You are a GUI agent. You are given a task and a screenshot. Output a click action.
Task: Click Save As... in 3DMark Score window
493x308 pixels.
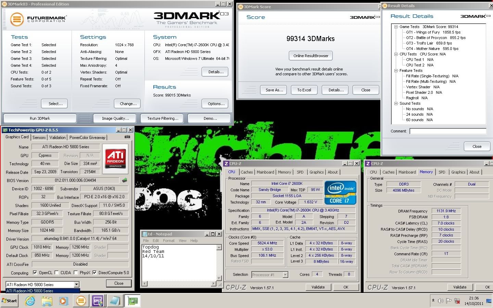pyautogui.click(x=274, y=90)
